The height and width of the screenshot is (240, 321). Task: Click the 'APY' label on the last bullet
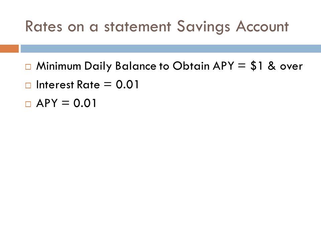pos(47,103)
